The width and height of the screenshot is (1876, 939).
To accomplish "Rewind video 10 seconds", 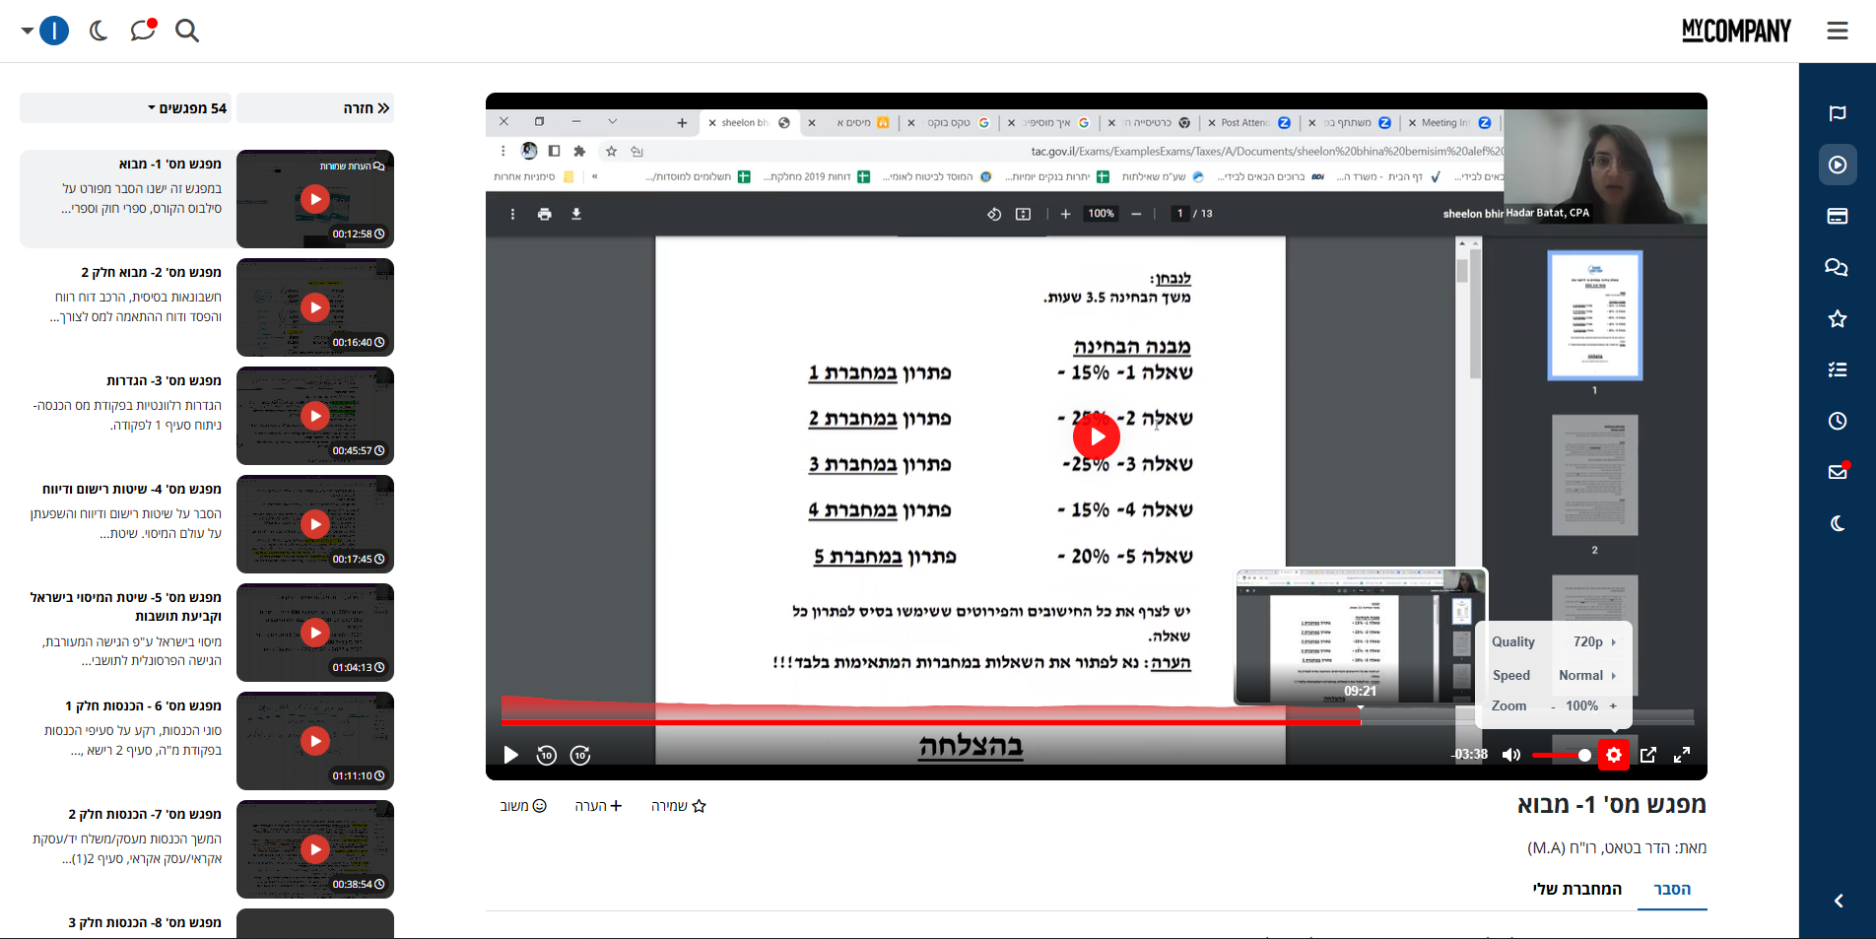I will 547,756.
